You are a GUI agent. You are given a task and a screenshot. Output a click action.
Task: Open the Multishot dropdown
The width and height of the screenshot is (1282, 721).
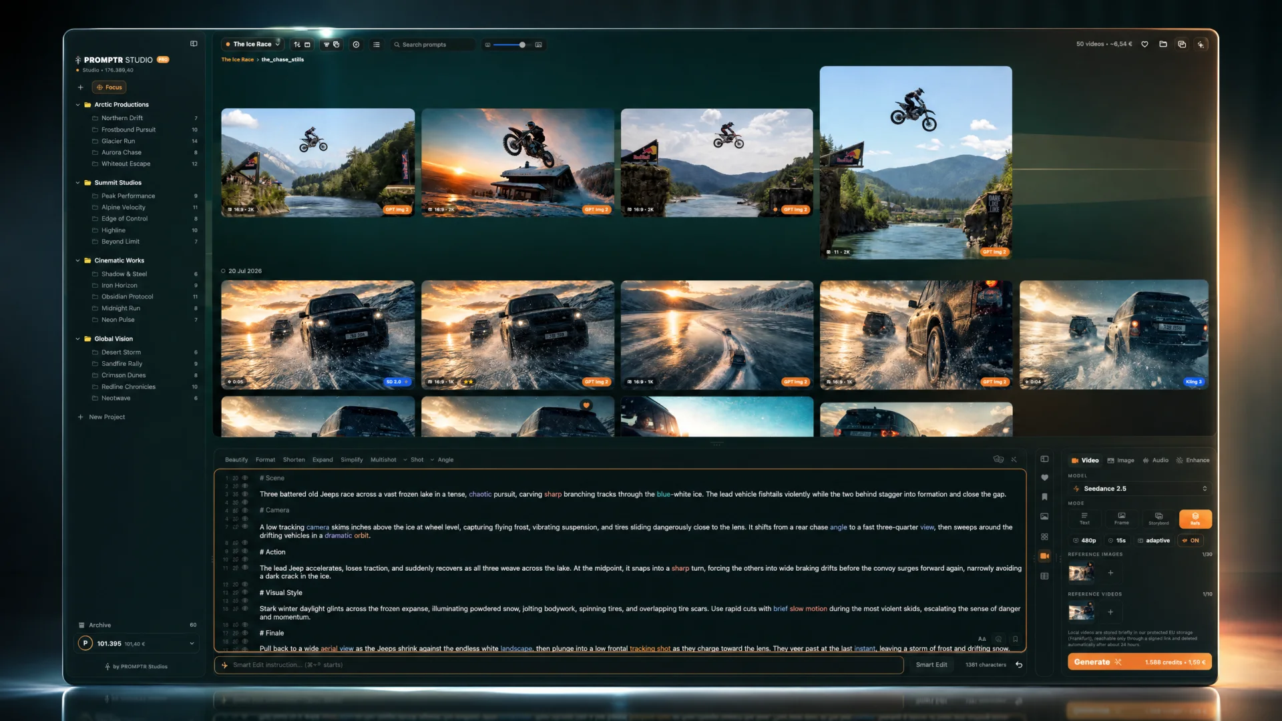[x=388, y=460]
